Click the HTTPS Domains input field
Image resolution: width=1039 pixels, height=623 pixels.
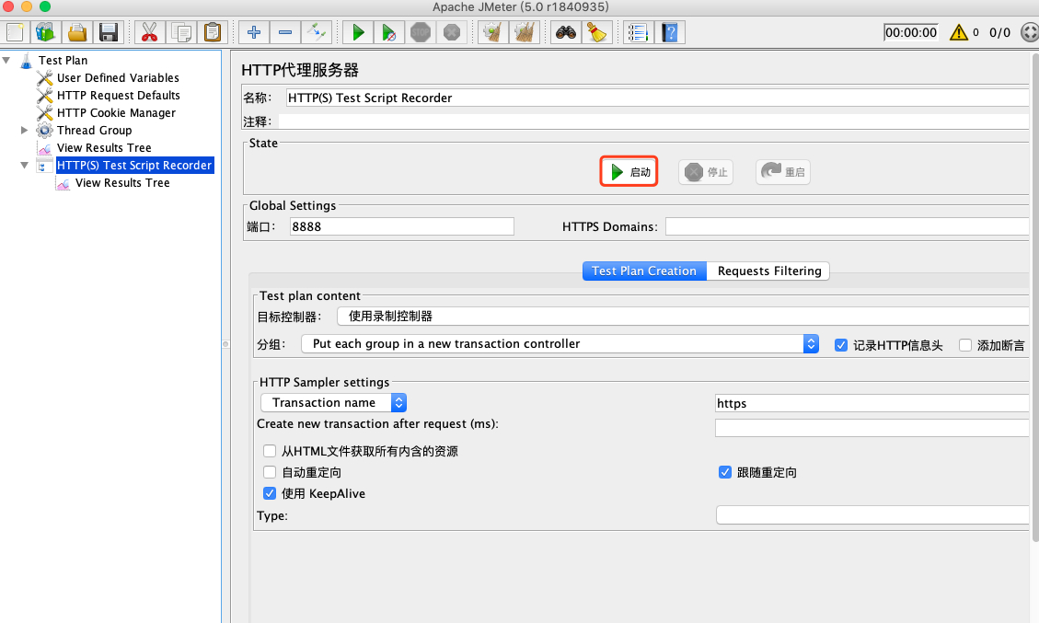pos(847,226)
